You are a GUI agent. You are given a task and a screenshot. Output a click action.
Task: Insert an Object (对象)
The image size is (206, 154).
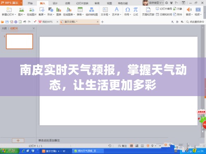pos(178,9)
